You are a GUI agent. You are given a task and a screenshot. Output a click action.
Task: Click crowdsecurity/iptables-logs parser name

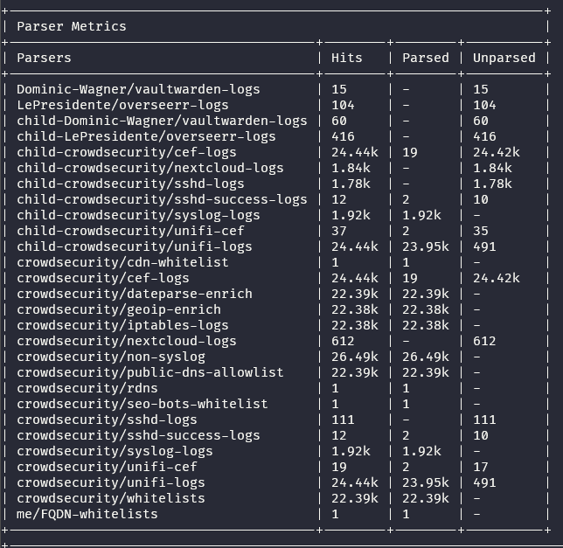tap(122, 325)
